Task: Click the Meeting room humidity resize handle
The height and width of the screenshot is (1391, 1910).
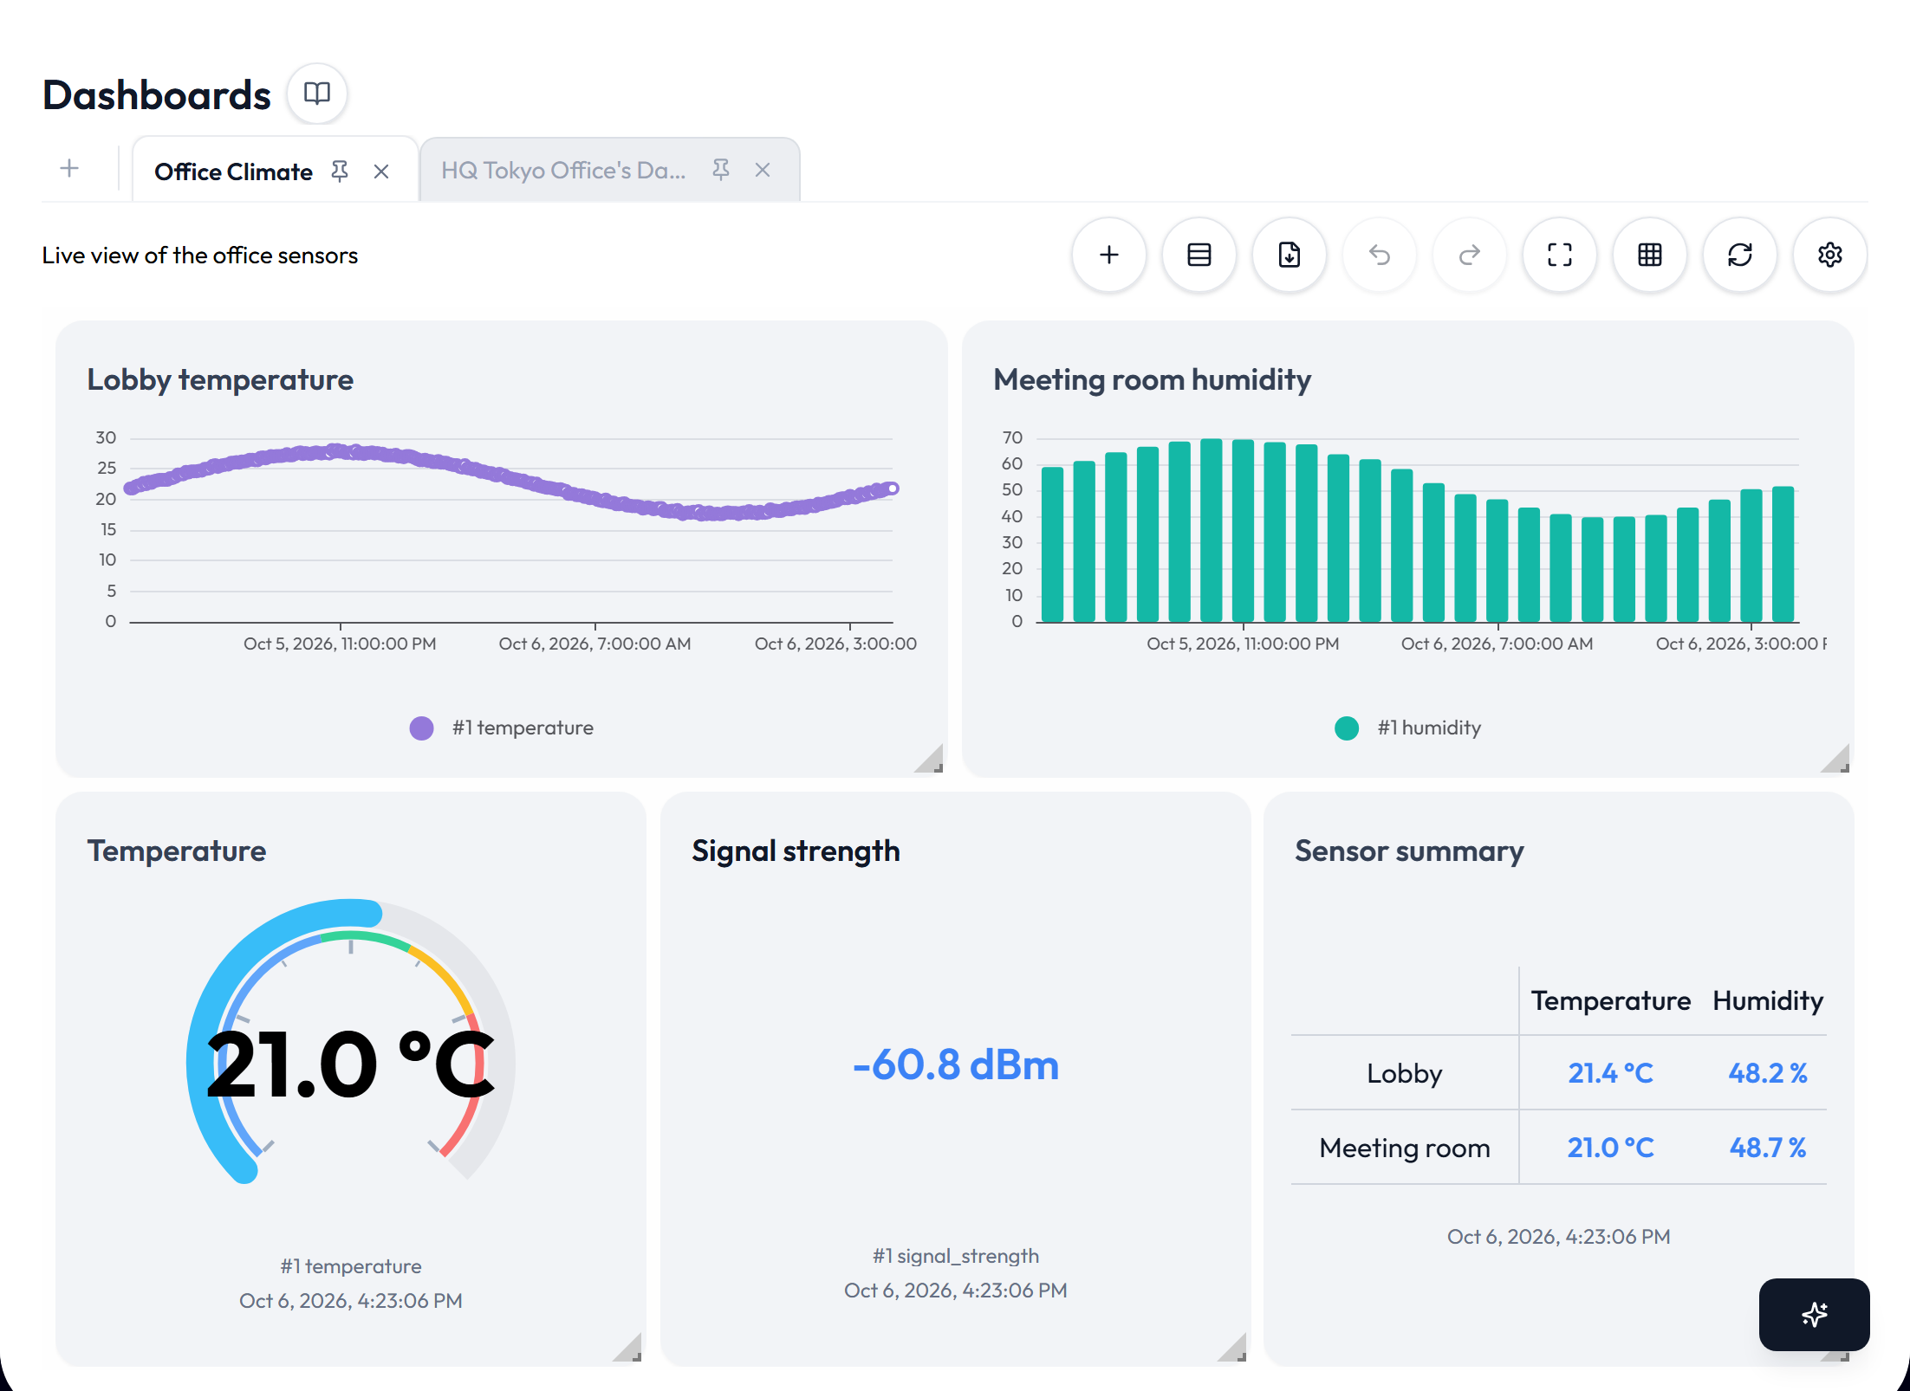Action: point(1835,759)
